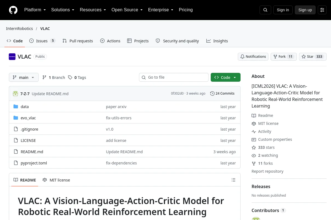This screenshot has height=220, width=331.
Task: Open appearance settings icon in header
Action: tap(322, 10)
